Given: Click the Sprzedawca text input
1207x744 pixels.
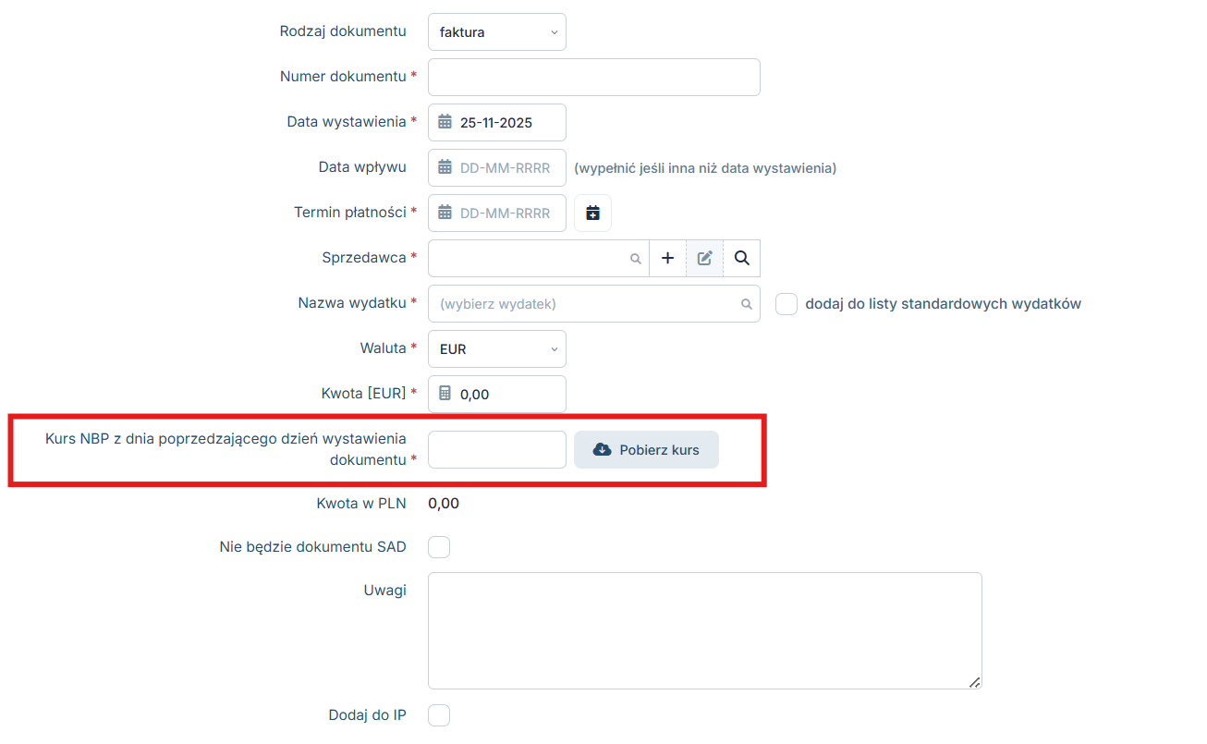Looking at the screenshot, I should [527, 259].
